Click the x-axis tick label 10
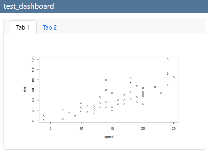The height and width of the screenshot is (152, 208). click(81, 128)
